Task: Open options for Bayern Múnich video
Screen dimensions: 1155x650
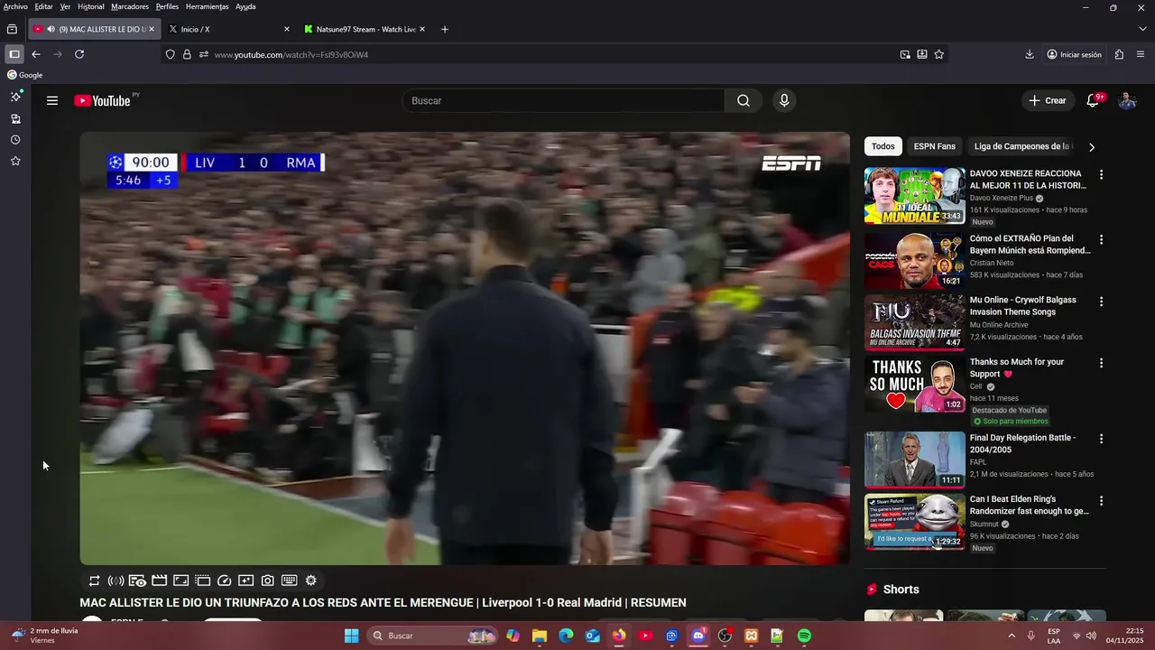Action: pos(1101,239)
